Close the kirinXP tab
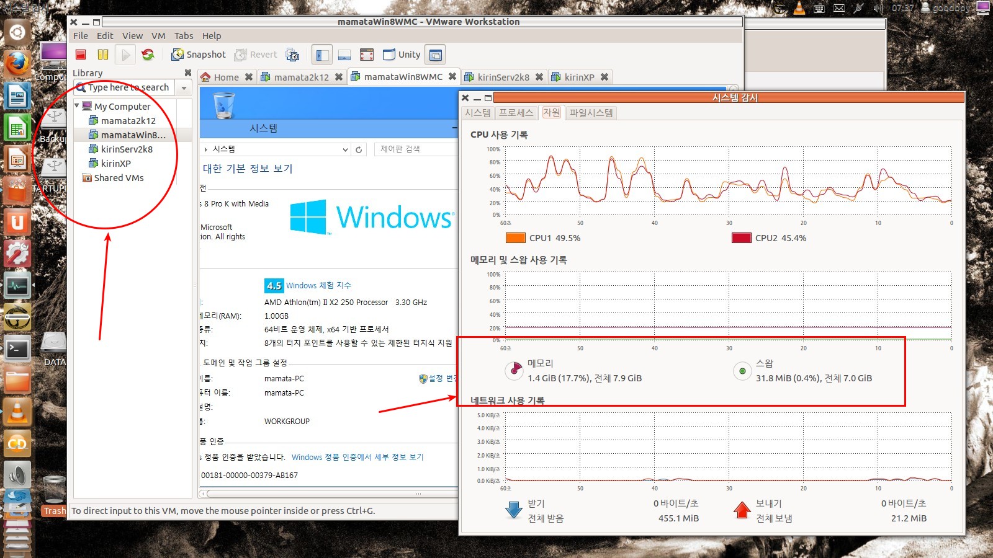This screenshot has height=558, width=993. 604,77
